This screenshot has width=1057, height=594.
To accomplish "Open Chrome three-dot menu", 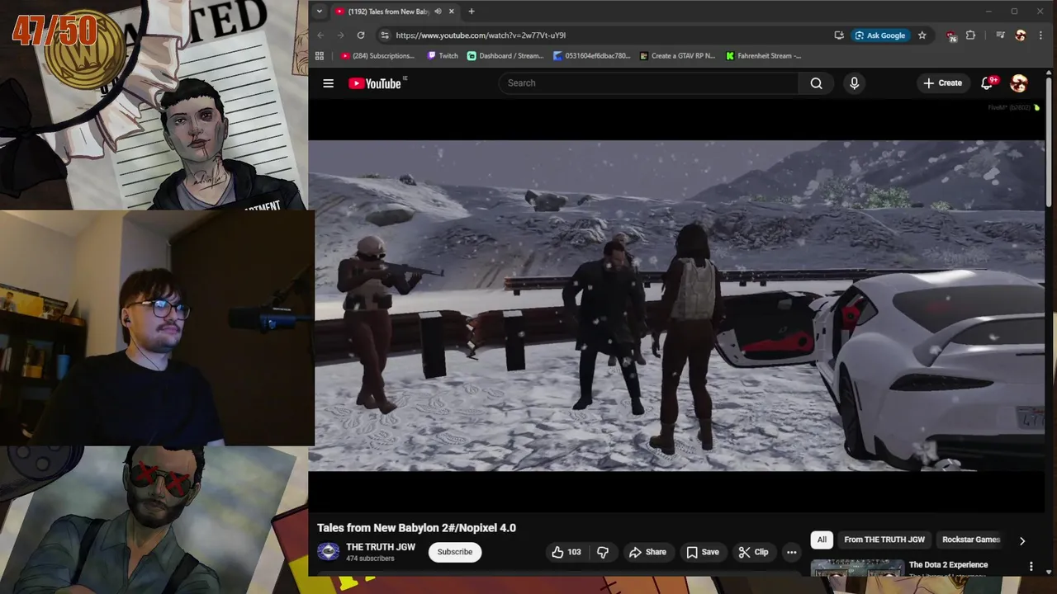I will pos(1040,35).
